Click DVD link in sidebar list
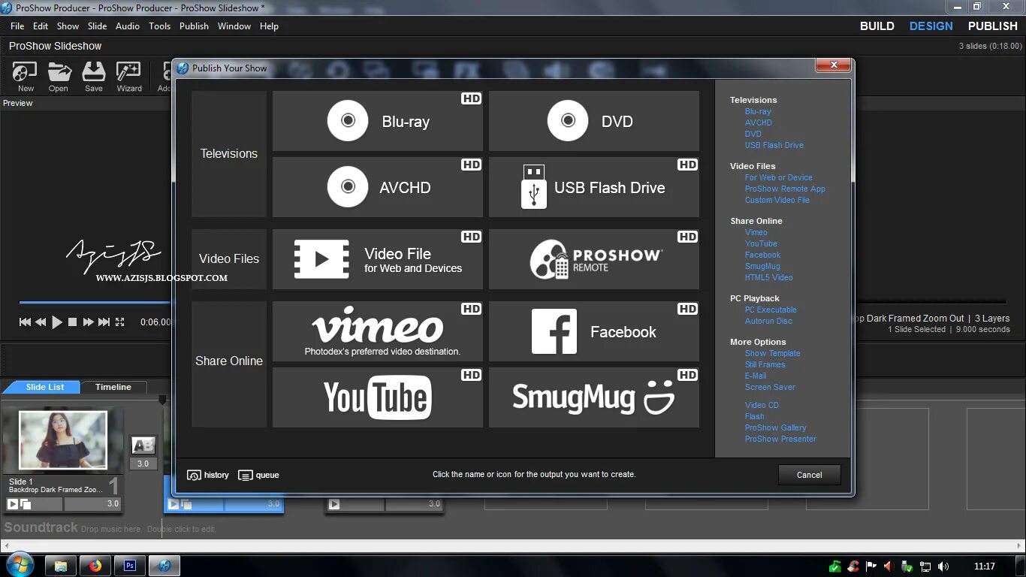 753,134
